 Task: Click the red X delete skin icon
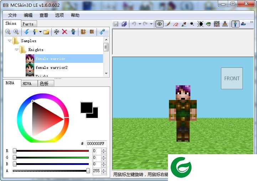65,31
